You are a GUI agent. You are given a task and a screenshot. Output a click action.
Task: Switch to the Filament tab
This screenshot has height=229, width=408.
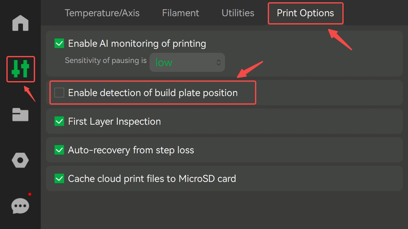tap(180, 13)
